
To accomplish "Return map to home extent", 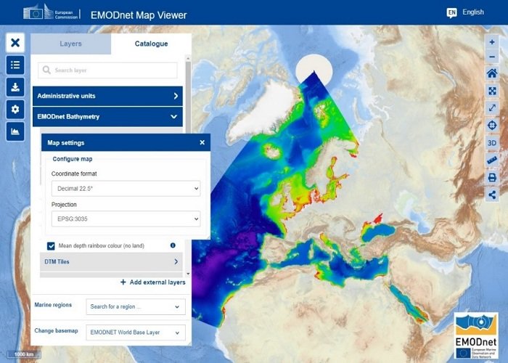I will 492,73.
